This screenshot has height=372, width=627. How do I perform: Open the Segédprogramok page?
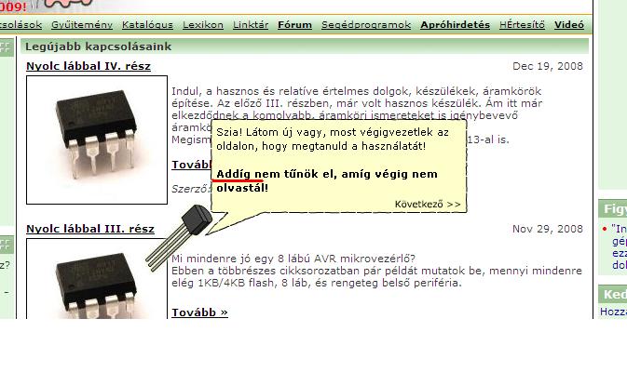[366, 25]
